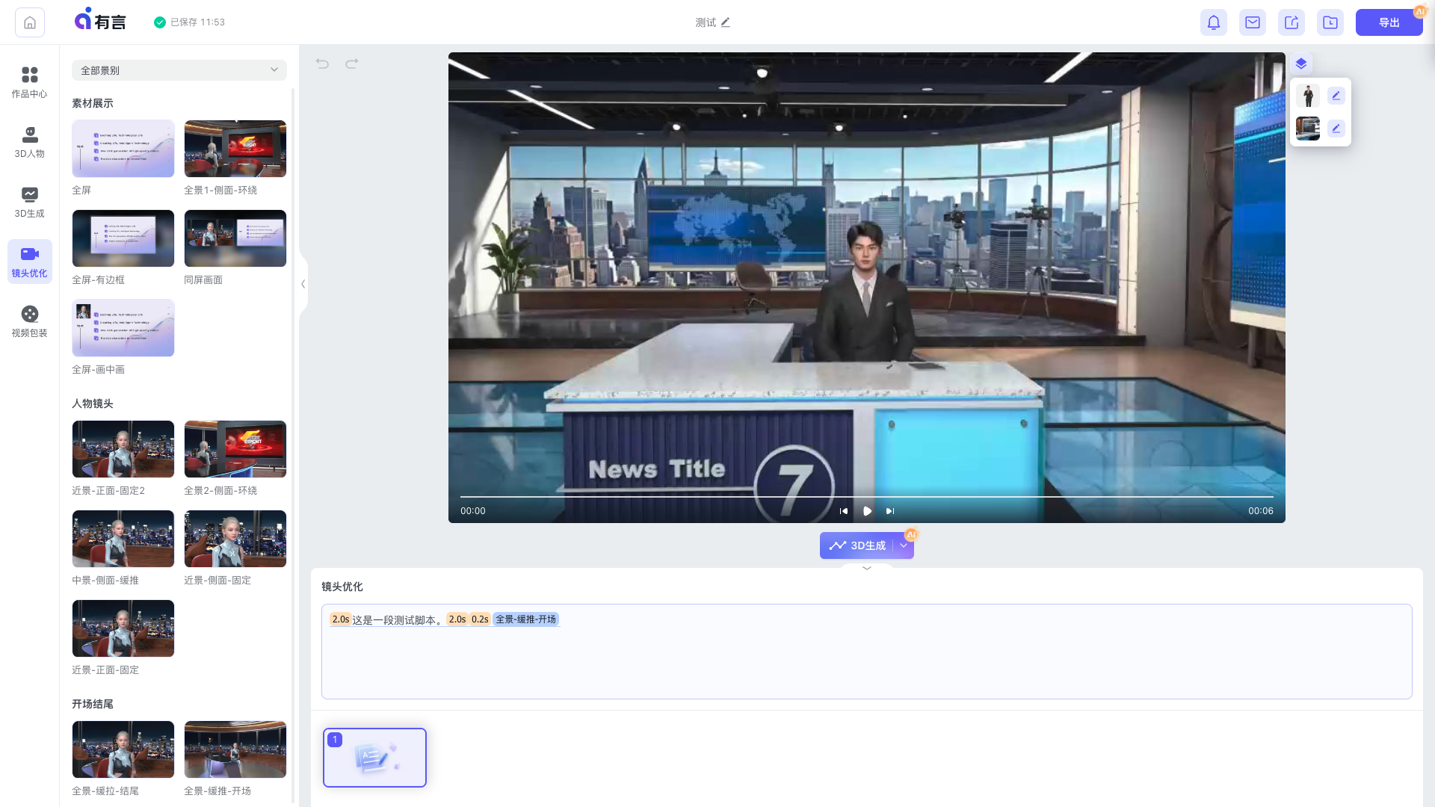Screen dimensions: 1435x807
Task: Open the mail messages icon
Action: 1253,22
